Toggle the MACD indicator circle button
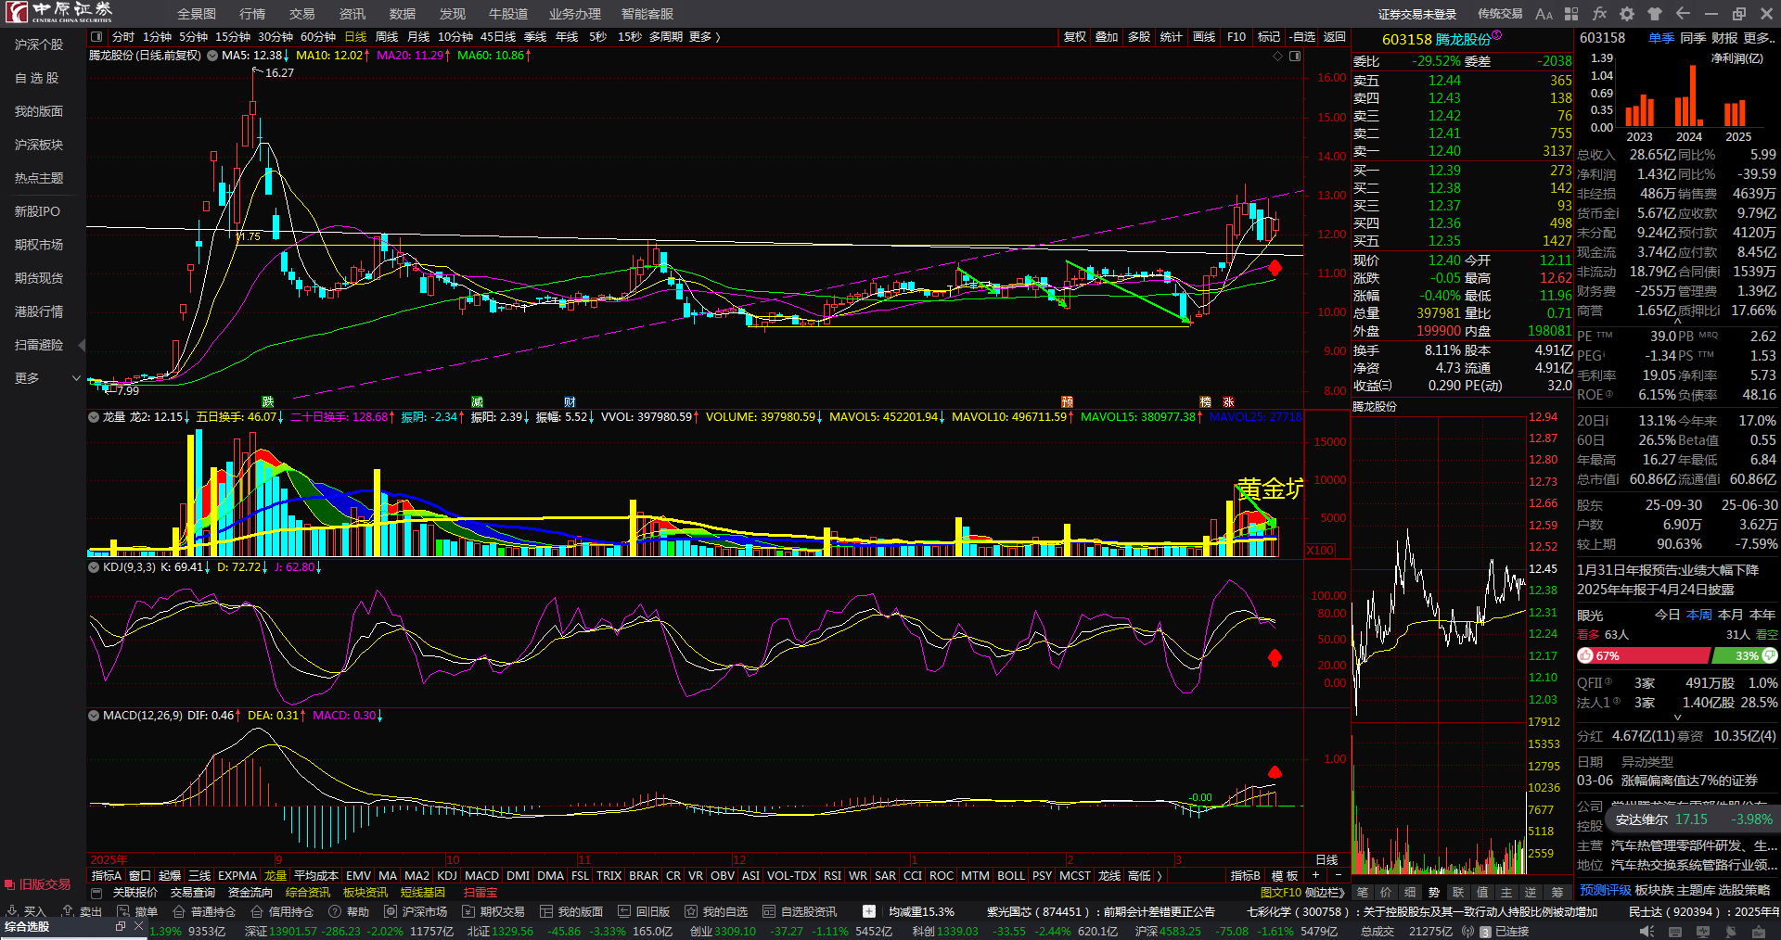 pyautogui.click(x=94, y=716)
